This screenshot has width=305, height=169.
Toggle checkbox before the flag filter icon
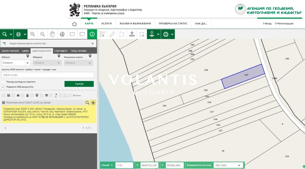tap(51, 96)
